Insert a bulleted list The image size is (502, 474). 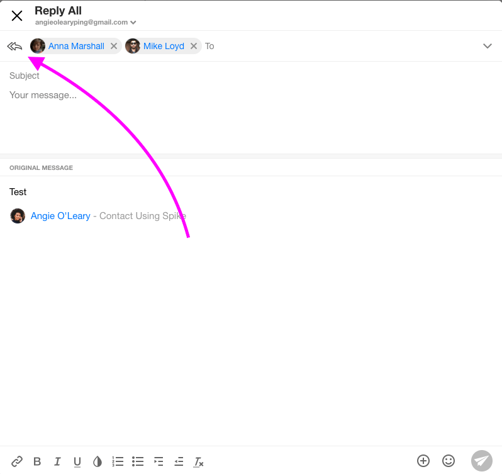[138, 461]
